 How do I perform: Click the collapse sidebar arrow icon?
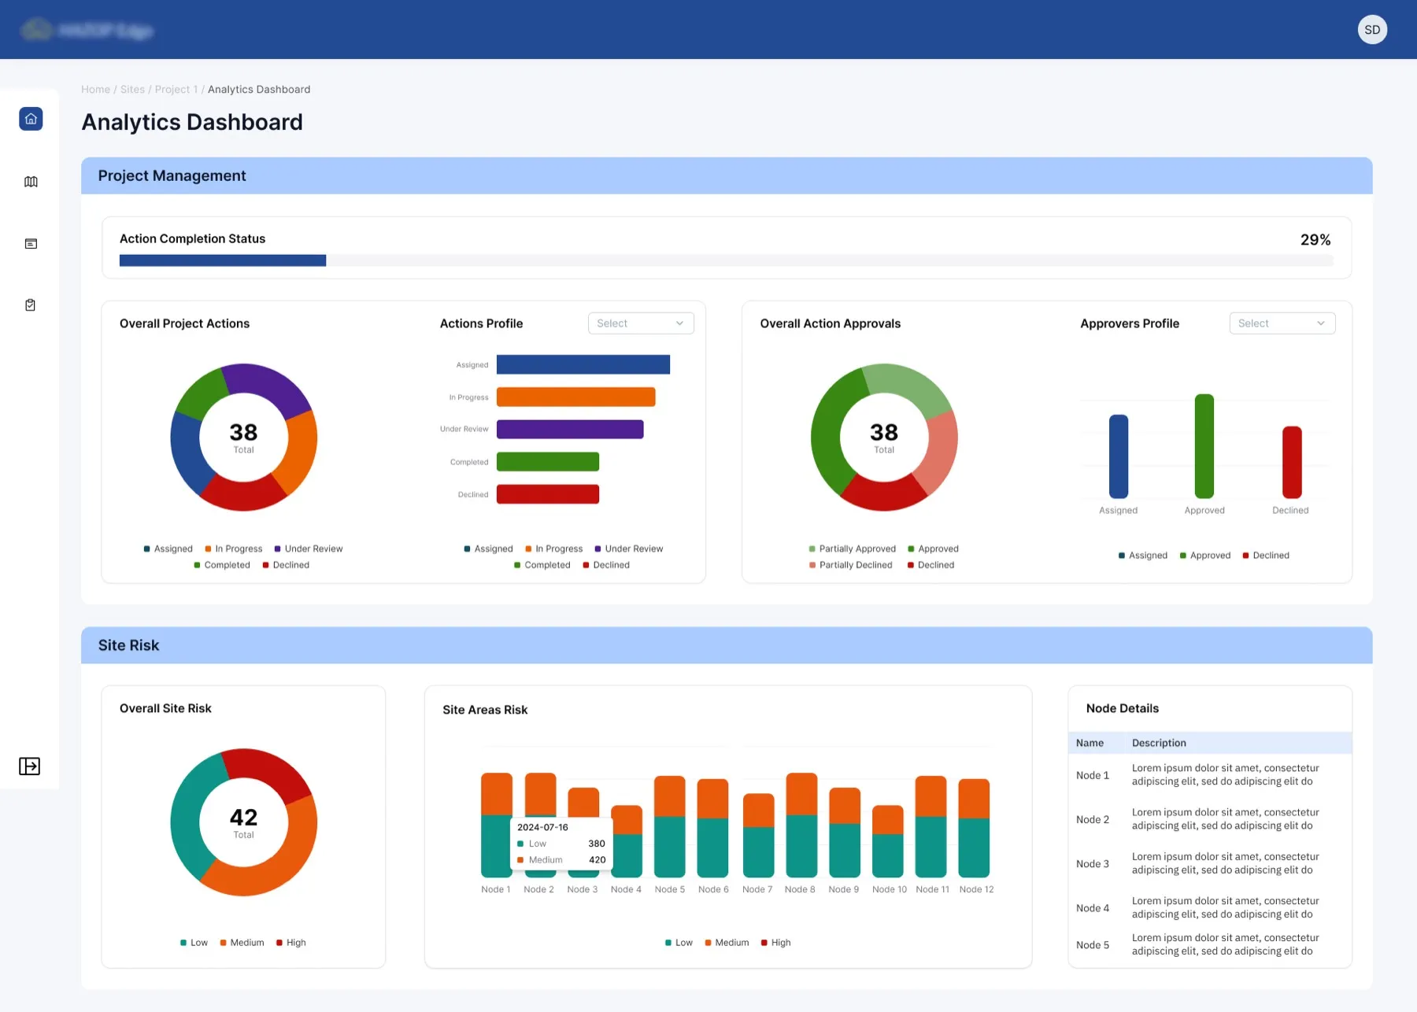30,766
